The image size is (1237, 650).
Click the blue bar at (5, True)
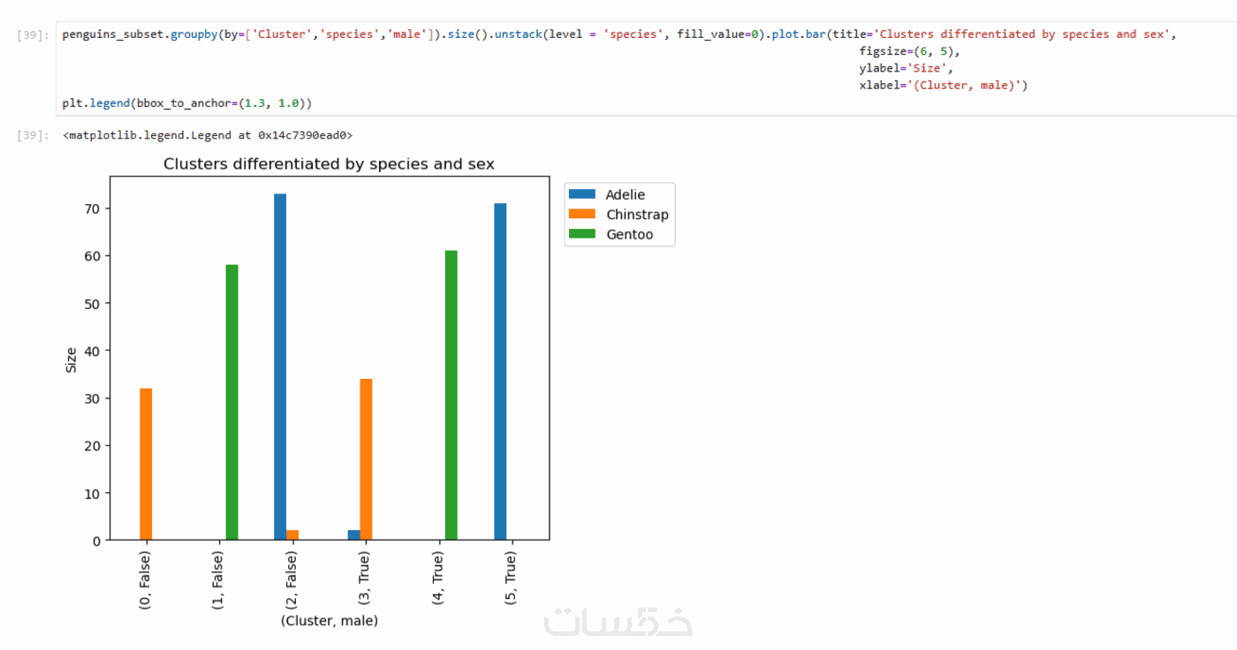click(500, 371)
